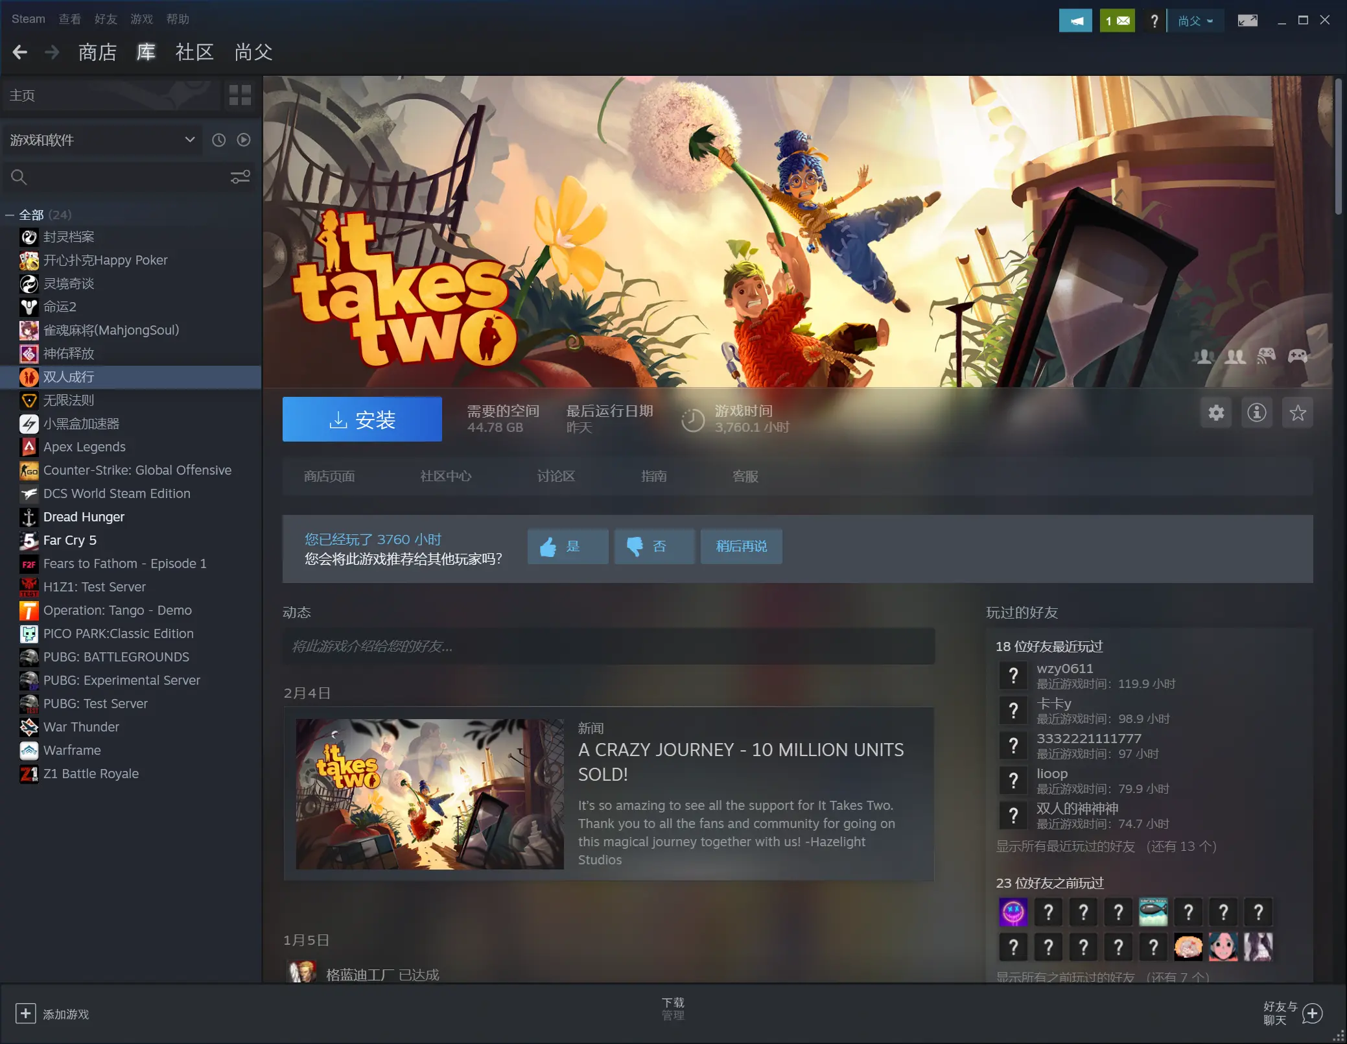Click the thumbs-down 否 button
The width and height of the screenshot is (1347, 1044).
pyautogui.click(x=655, y=547)
